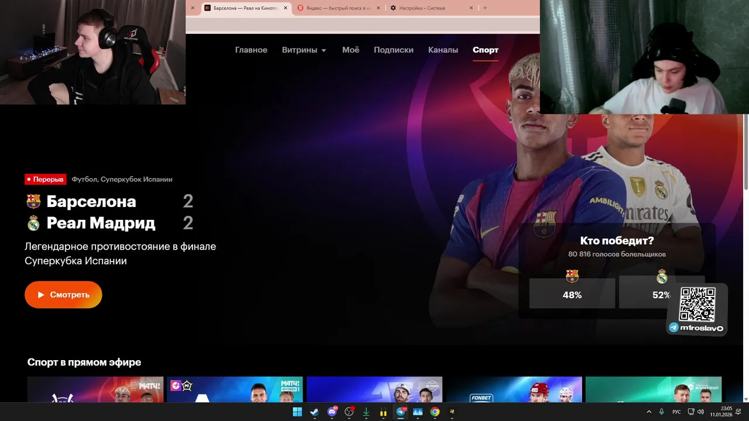Switch to the Настройки – Система browser tab
This screenshot has height=421, width=749.
pyautogui.click(x=431, y=8)
